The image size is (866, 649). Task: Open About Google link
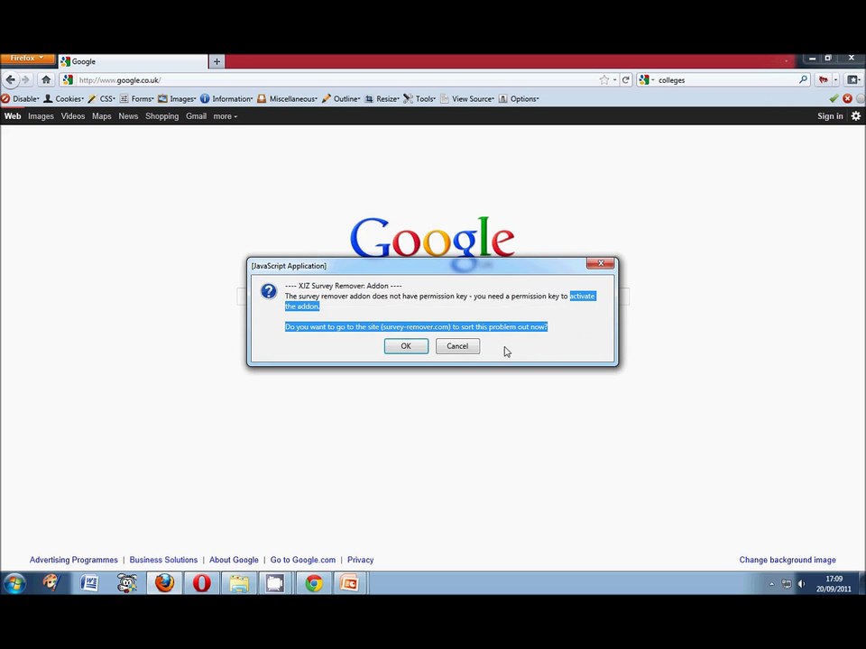(x=234, y=560)
